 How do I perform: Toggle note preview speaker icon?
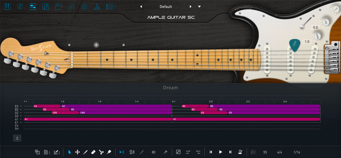[122, 152]
